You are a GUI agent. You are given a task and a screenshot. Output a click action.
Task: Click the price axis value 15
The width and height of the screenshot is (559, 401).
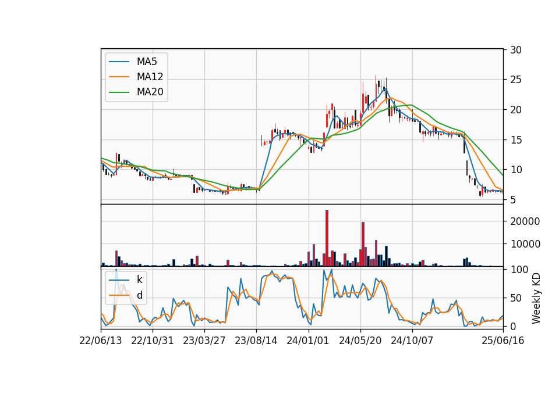pos(515,140)
